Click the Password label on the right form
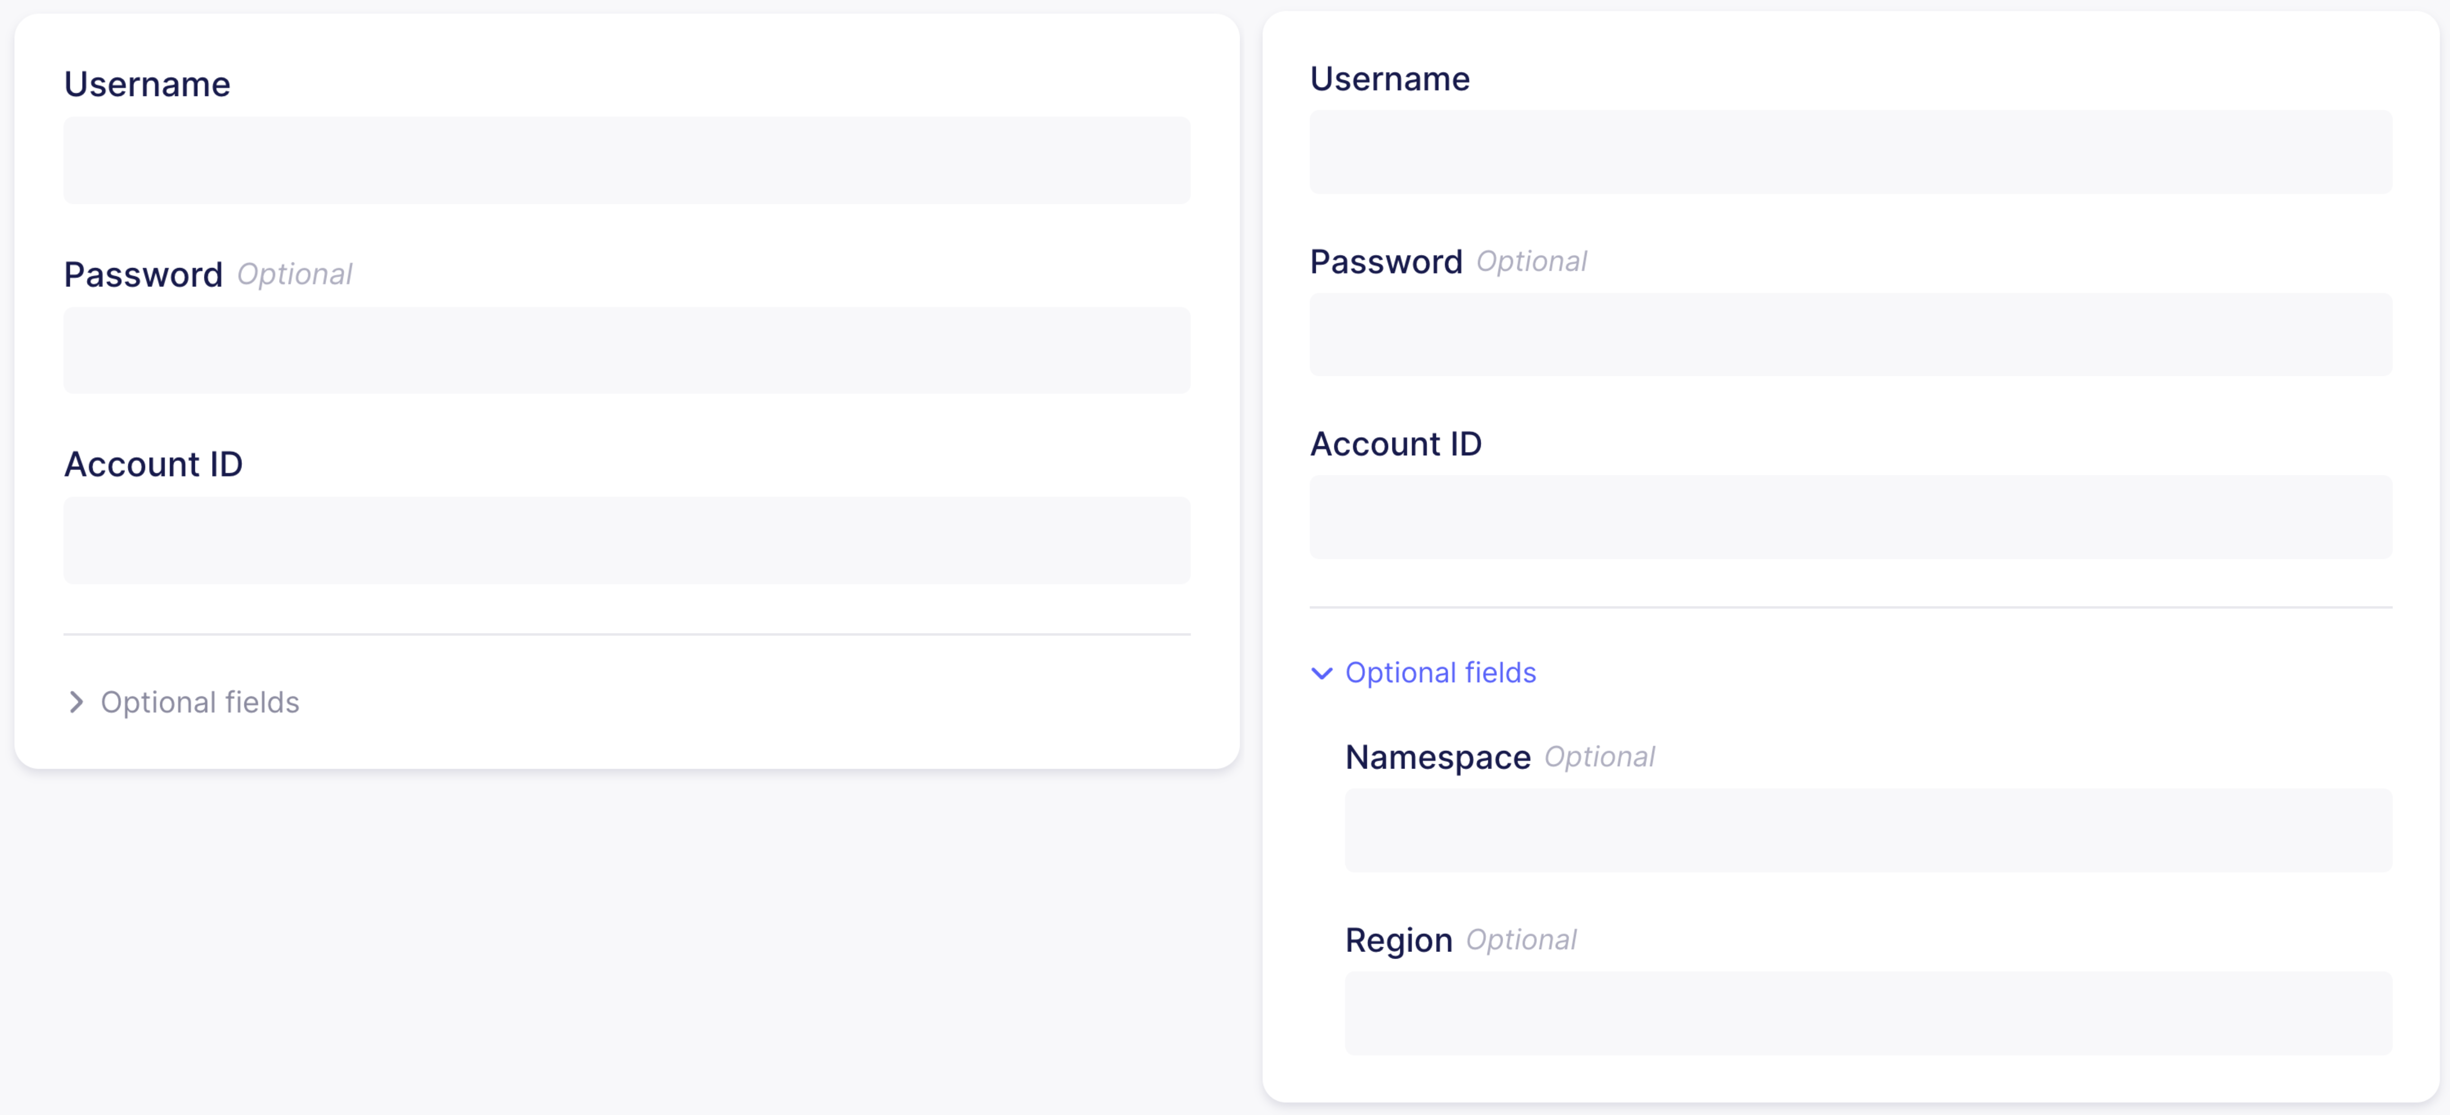 [1387, 262]
